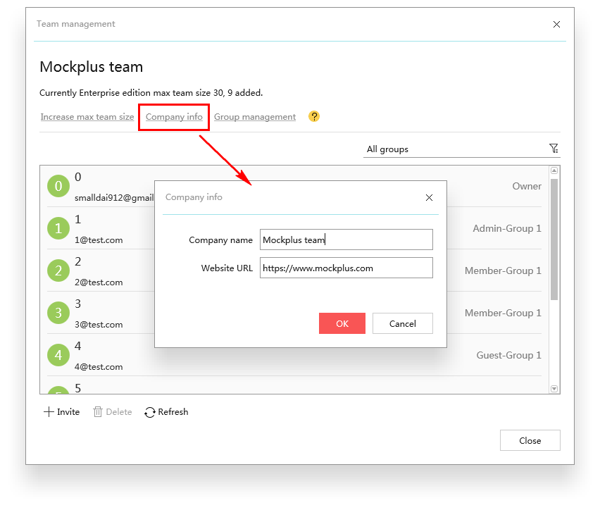Select Admin-Group 1 role of member 1

tap(507, 228)
